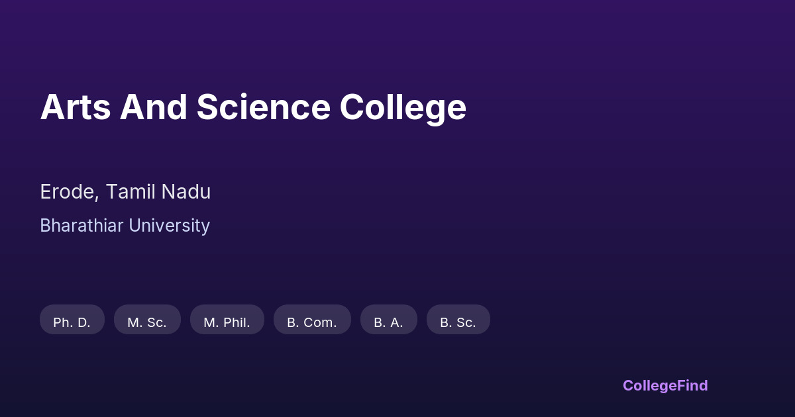The height and width of the screenshot is (417, 795).
Task: Click the word "Arts" in the heading
Action: pos(76,107)
